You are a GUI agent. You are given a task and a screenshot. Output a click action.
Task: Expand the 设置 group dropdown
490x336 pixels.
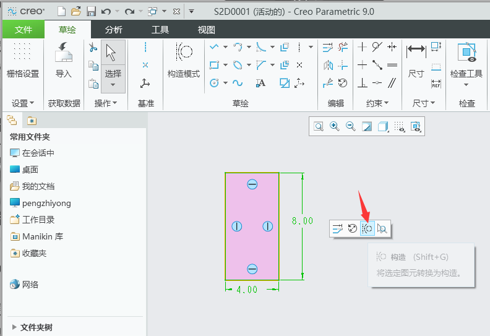(23, 103)
